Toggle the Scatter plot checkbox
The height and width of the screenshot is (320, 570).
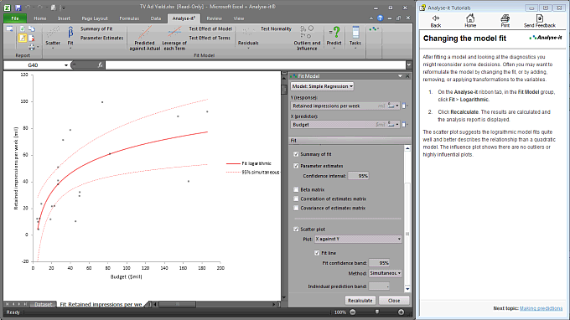click(x=296, y=230)
